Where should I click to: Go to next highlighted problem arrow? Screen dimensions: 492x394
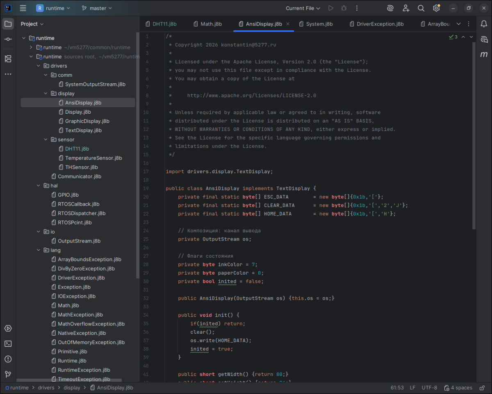[x=471, y=37]
